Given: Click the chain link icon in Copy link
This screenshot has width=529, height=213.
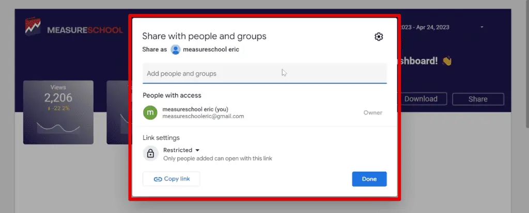Looking at the screenshot, I should click(x=158, y=179).
